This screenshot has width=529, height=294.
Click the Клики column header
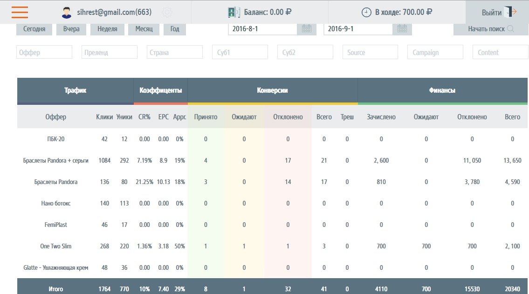[x=104, y=117]
